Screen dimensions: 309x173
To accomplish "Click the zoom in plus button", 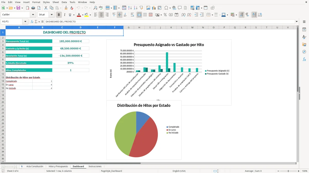I will [298, 171].
